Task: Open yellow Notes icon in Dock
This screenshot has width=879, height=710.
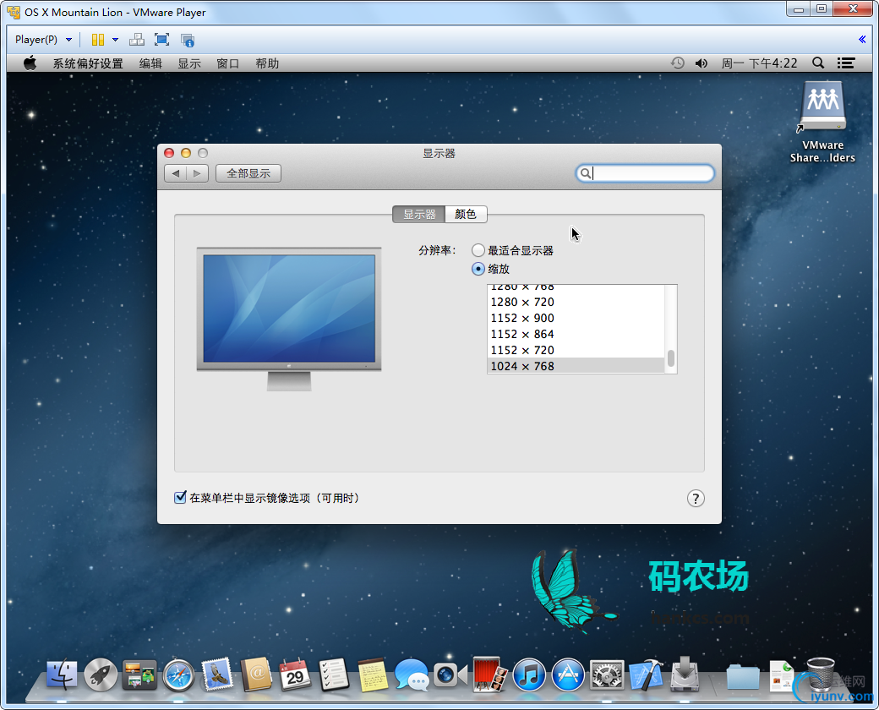Action: coord(373,674)
